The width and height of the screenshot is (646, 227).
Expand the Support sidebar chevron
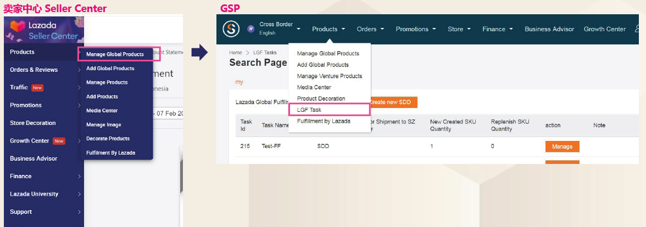tap(79, 212)
